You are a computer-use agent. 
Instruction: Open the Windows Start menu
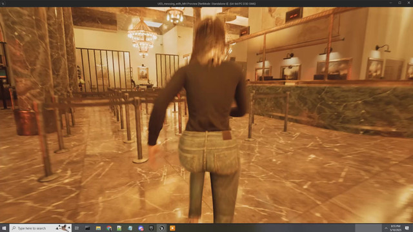click(4, 228)
